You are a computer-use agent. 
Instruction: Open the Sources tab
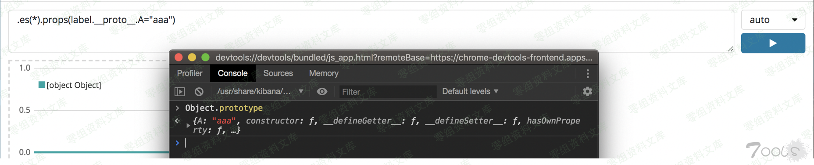(x=278, y=73)
